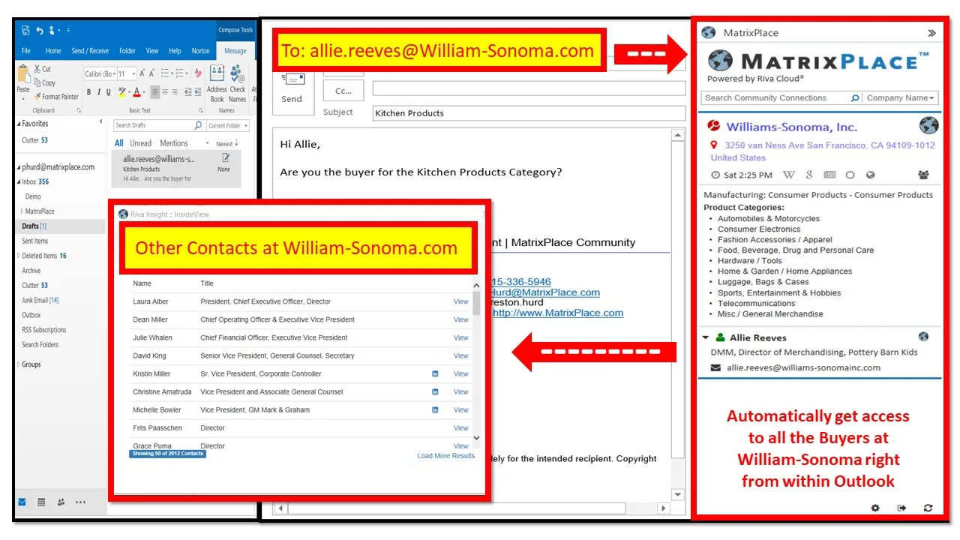Click the Increase Indent icon
This screenshot has height=540, width=960.
click(198, 92)
